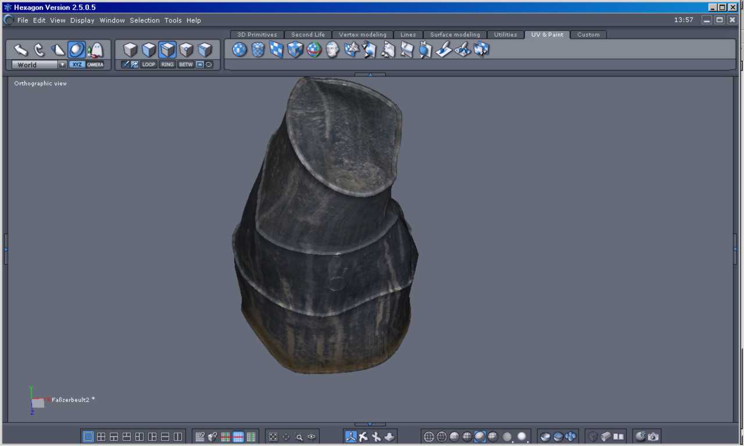Click the RING selection button
Viewport: 744px width, 446px height.
point(167,64)
